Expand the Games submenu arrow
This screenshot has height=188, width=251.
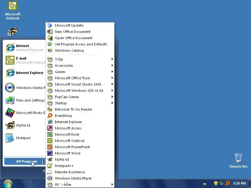(112, 72)
